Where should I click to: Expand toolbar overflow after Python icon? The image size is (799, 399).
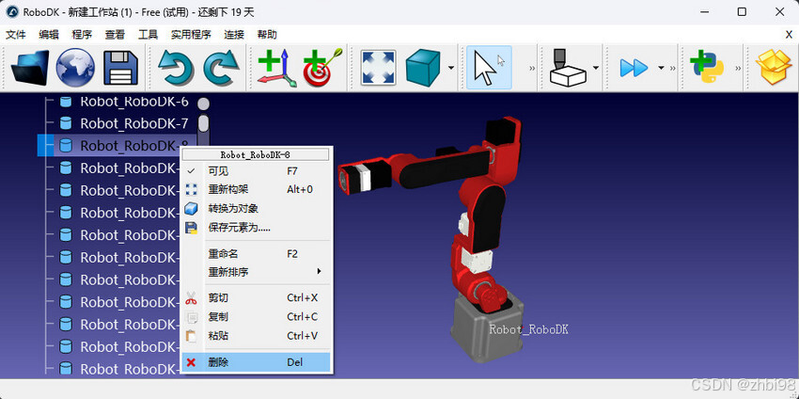coord(738,68)
